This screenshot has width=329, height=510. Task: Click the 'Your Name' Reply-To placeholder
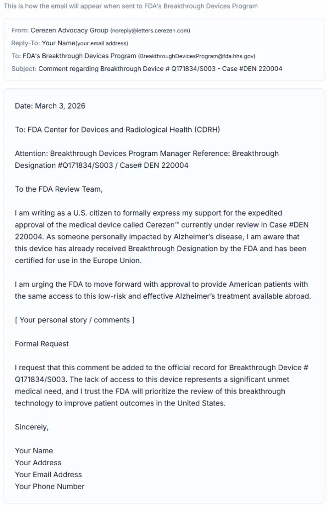point(59,43)
